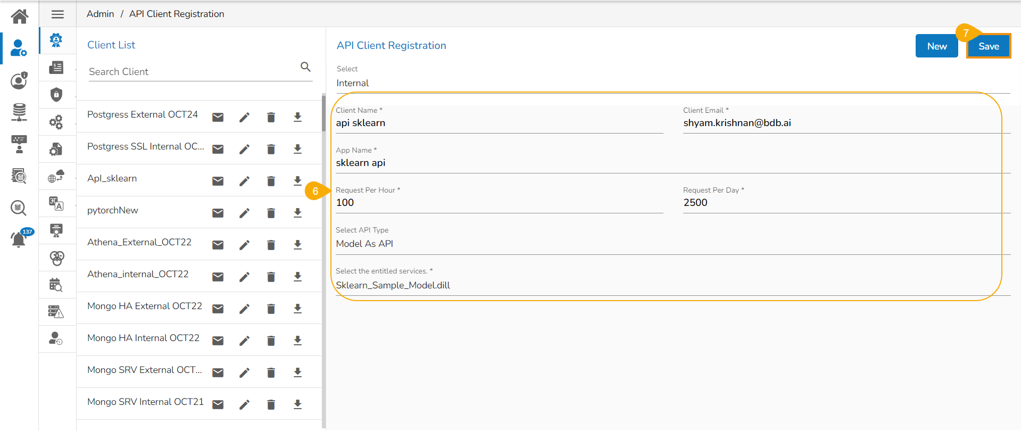The height and width of the screenshot is (431, 1021).
Task: Click the Admin breadcrumb
Action: pos(100,14)
